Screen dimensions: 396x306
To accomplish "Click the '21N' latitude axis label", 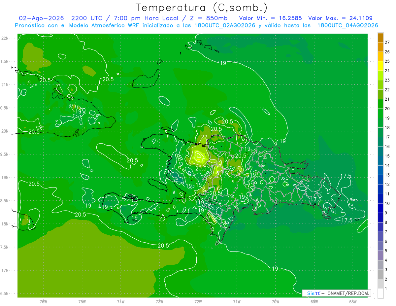I will coord(5,85).
